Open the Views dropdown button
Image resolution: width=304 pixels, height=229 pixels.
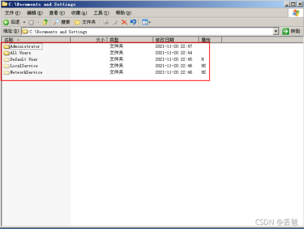click(146, 22)
